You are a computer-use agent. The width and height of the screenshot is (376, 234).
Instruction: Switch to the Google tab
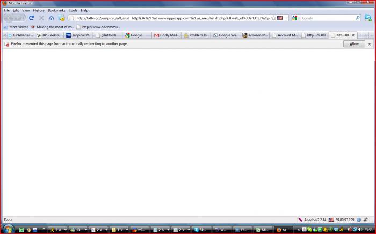[138, 35]
